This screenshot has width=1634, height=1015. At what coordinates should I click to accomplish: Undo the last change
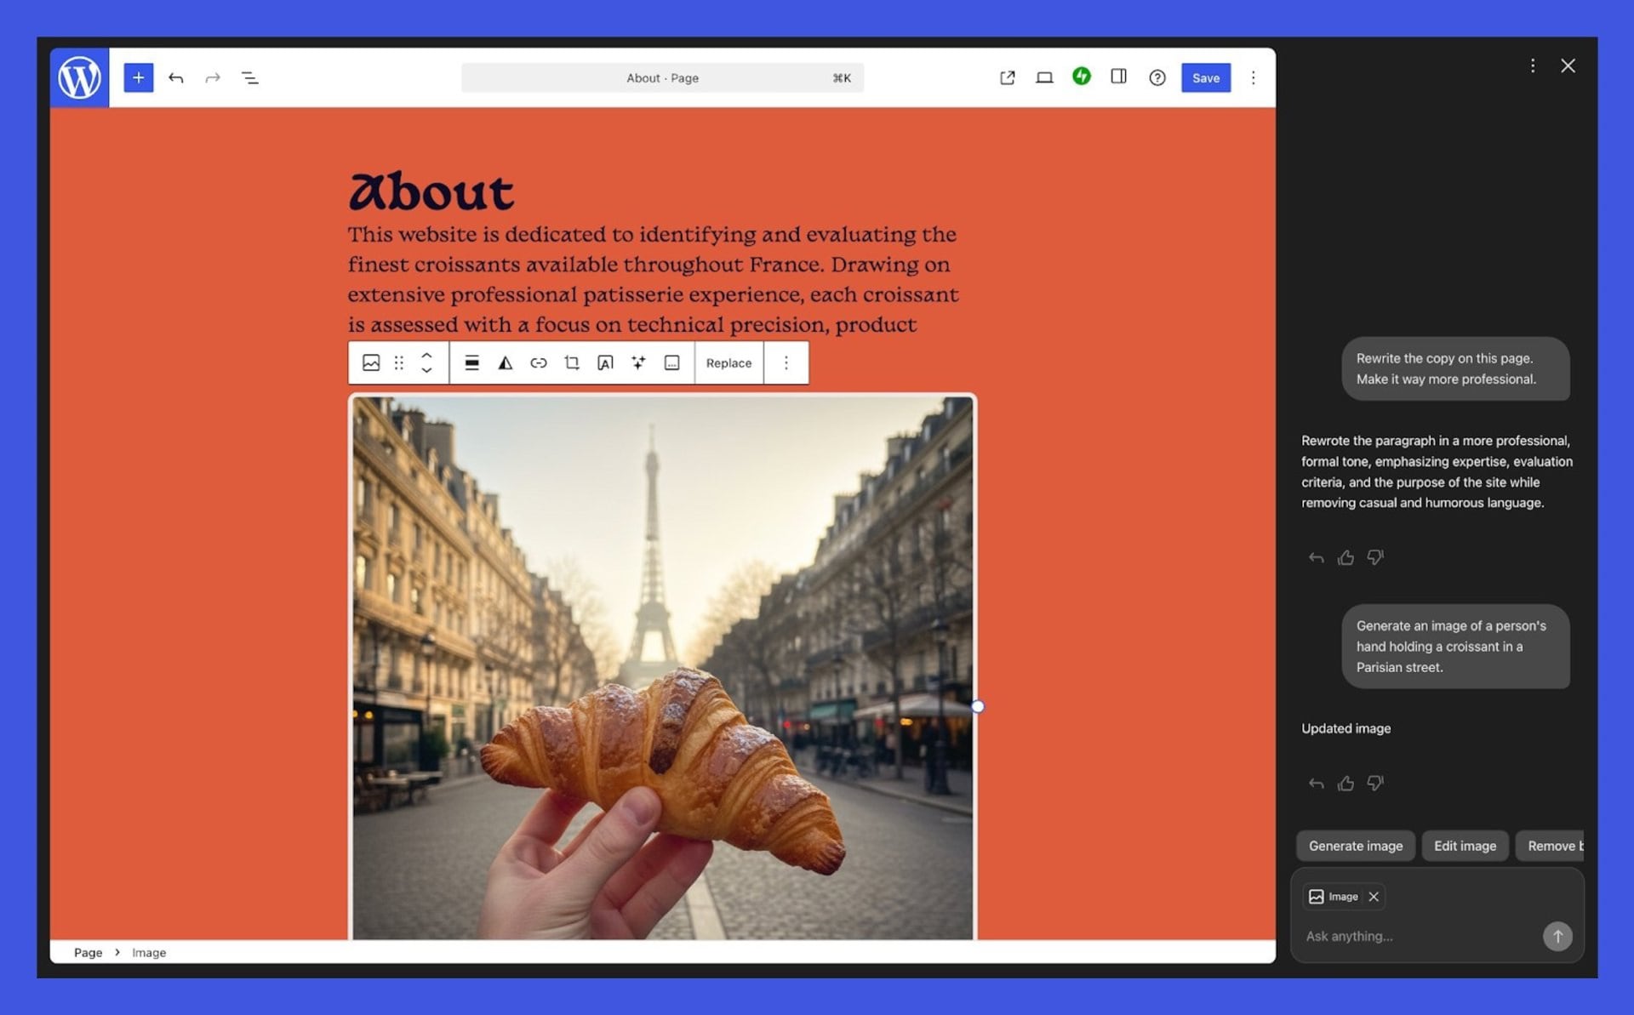(x=176, y=77)
